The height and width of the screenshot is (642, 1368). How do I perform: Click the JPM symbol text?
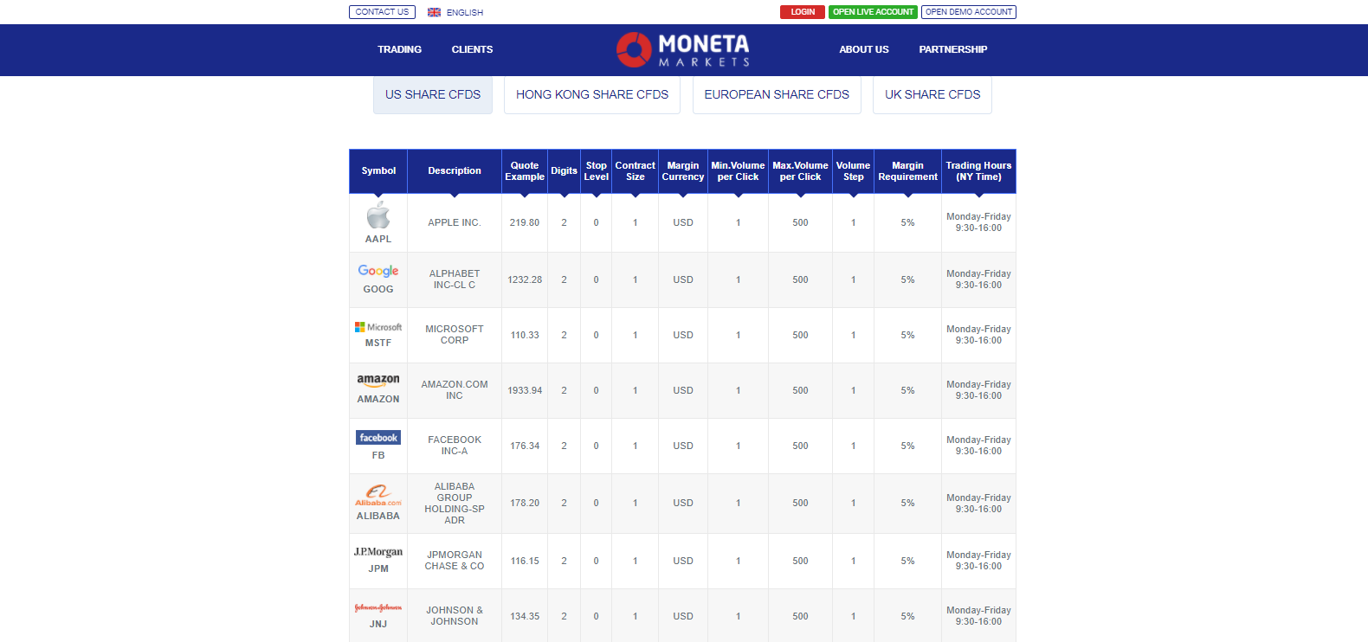click(x=378, y=568)
